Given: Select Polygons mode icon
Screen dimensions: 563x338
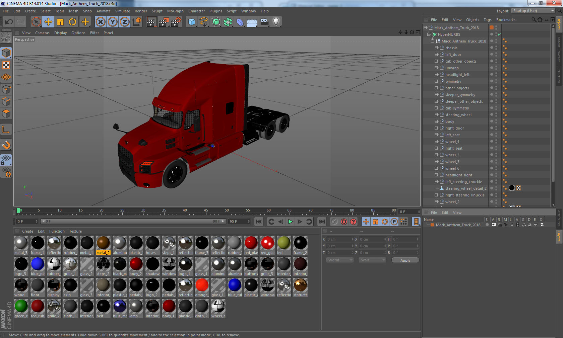Looking at the screenshot, I should point(6,114).
